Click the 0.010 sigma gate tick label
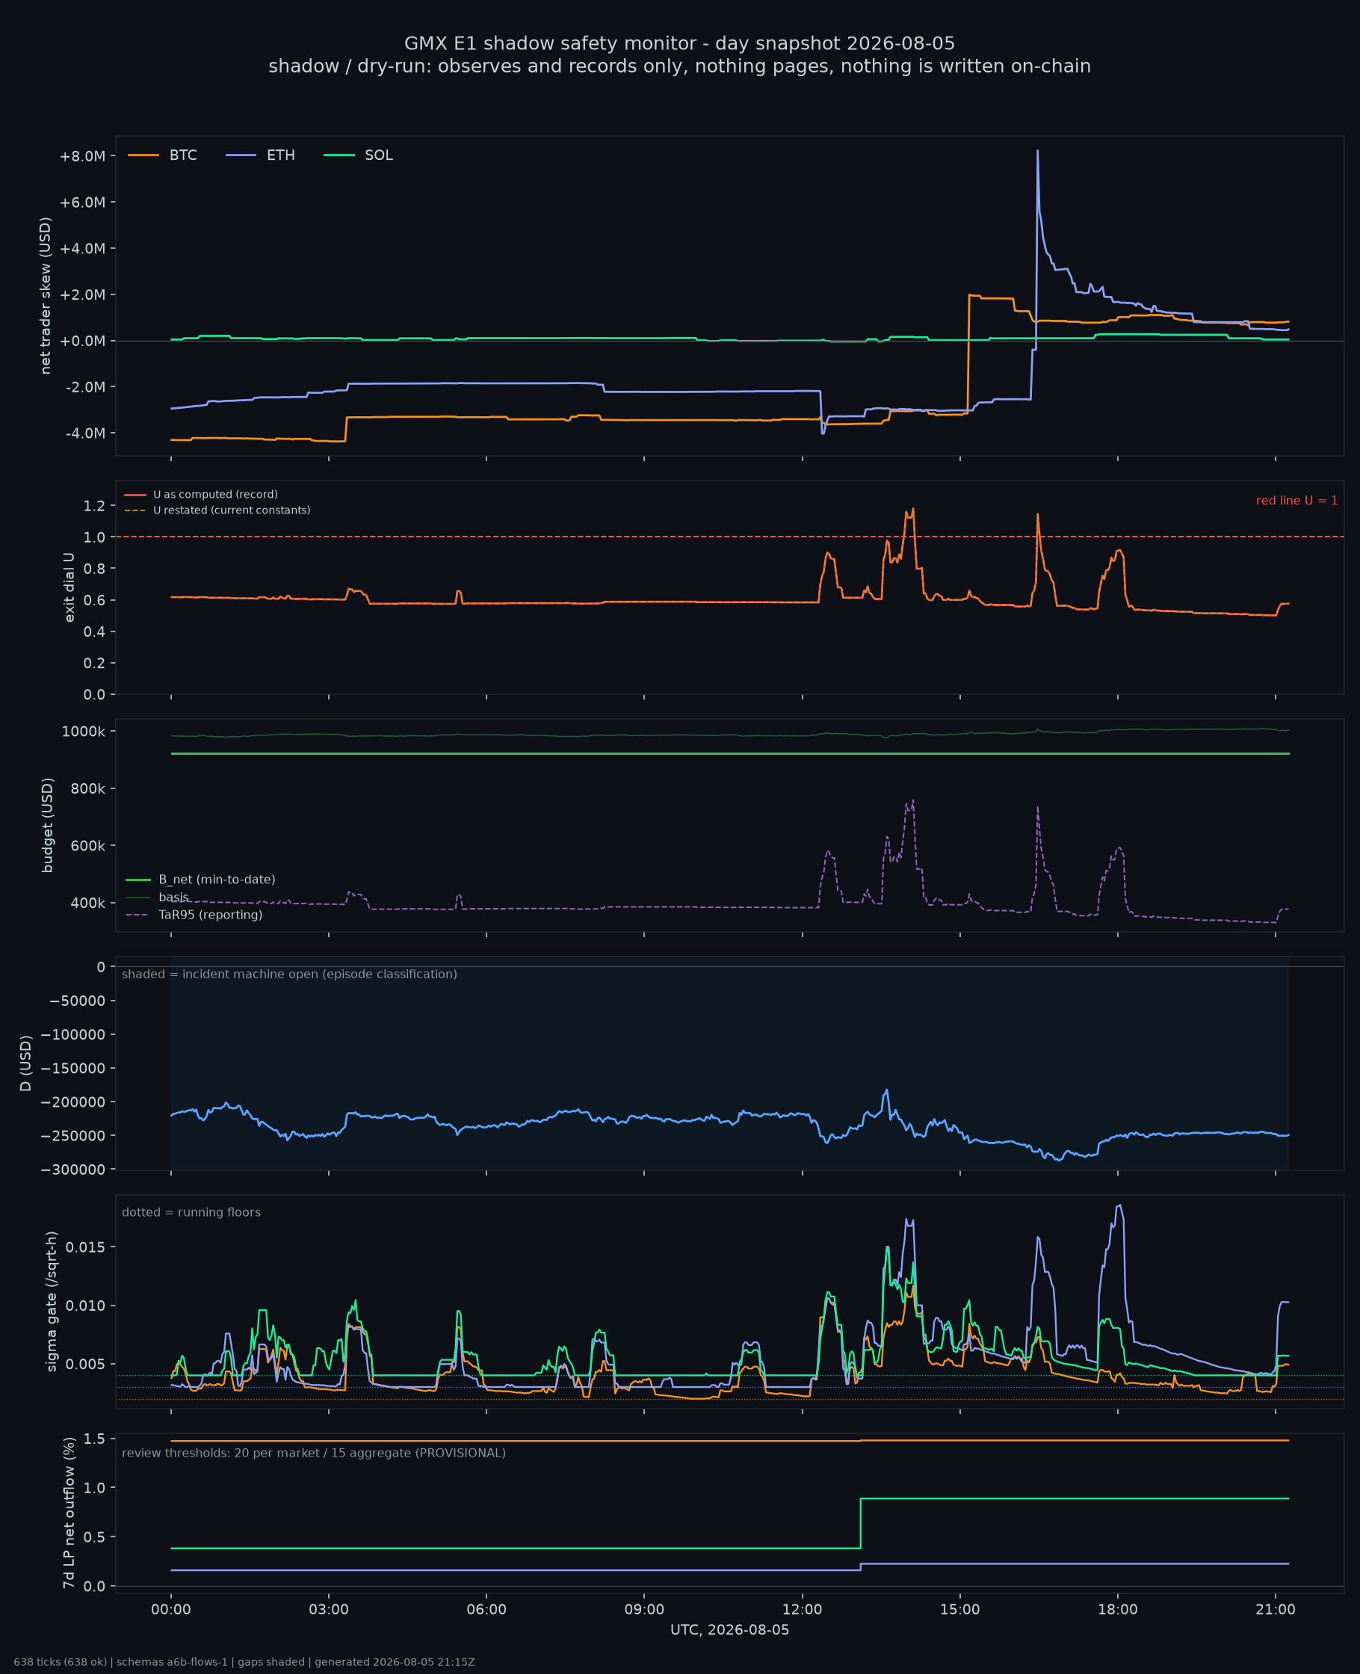Screen dimensions: 1360x1674 coord(86,1306)
